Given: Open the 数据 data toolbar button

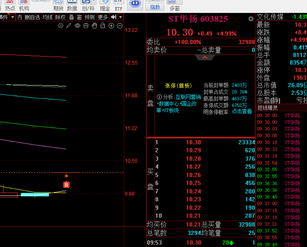Looking at the screenshot, I should coord(72,5).
